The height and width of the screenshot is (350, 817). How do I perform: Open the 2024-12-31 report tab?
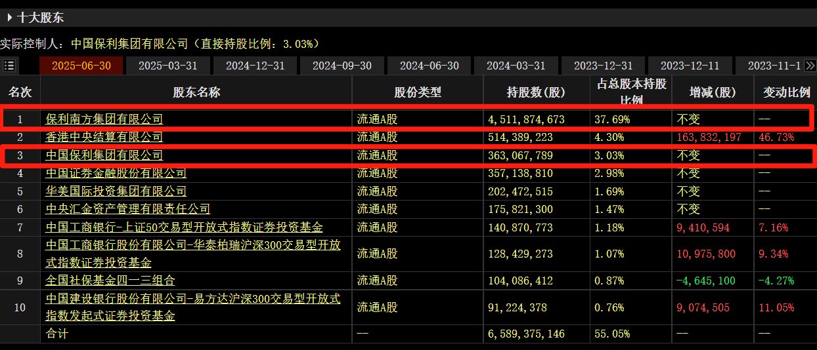[255, 66]
